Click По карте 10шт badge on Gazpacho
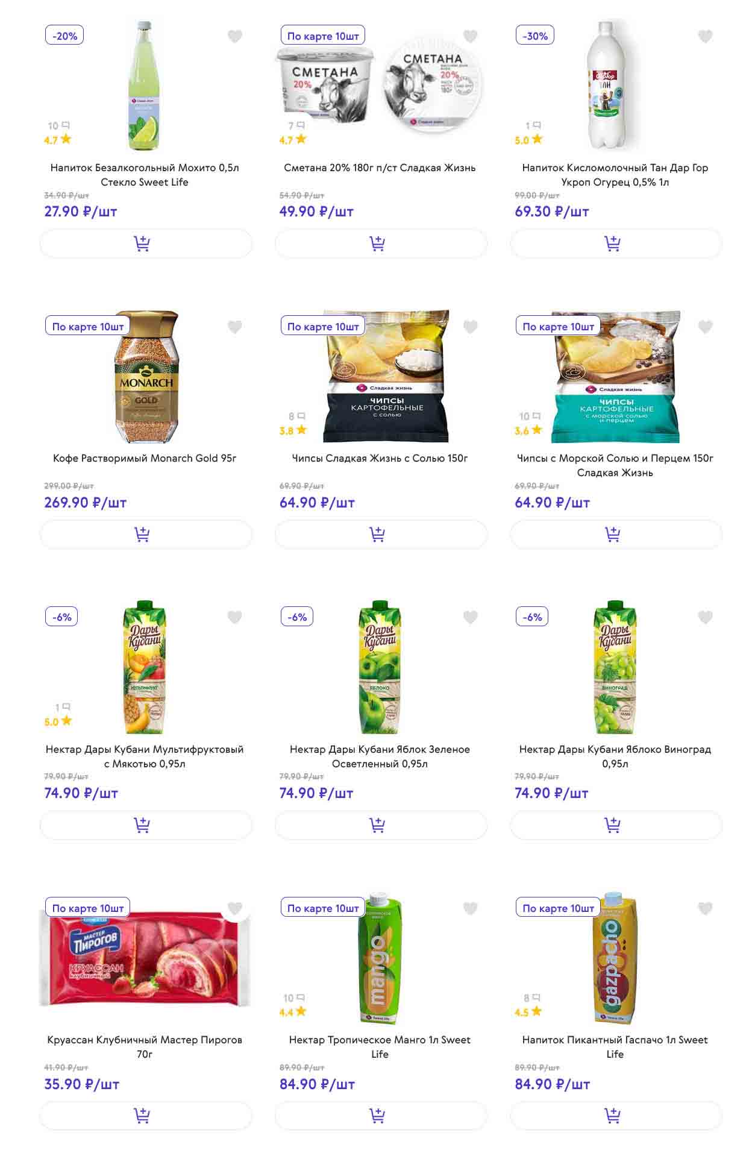752x1150 pixels. click(558, 908)
